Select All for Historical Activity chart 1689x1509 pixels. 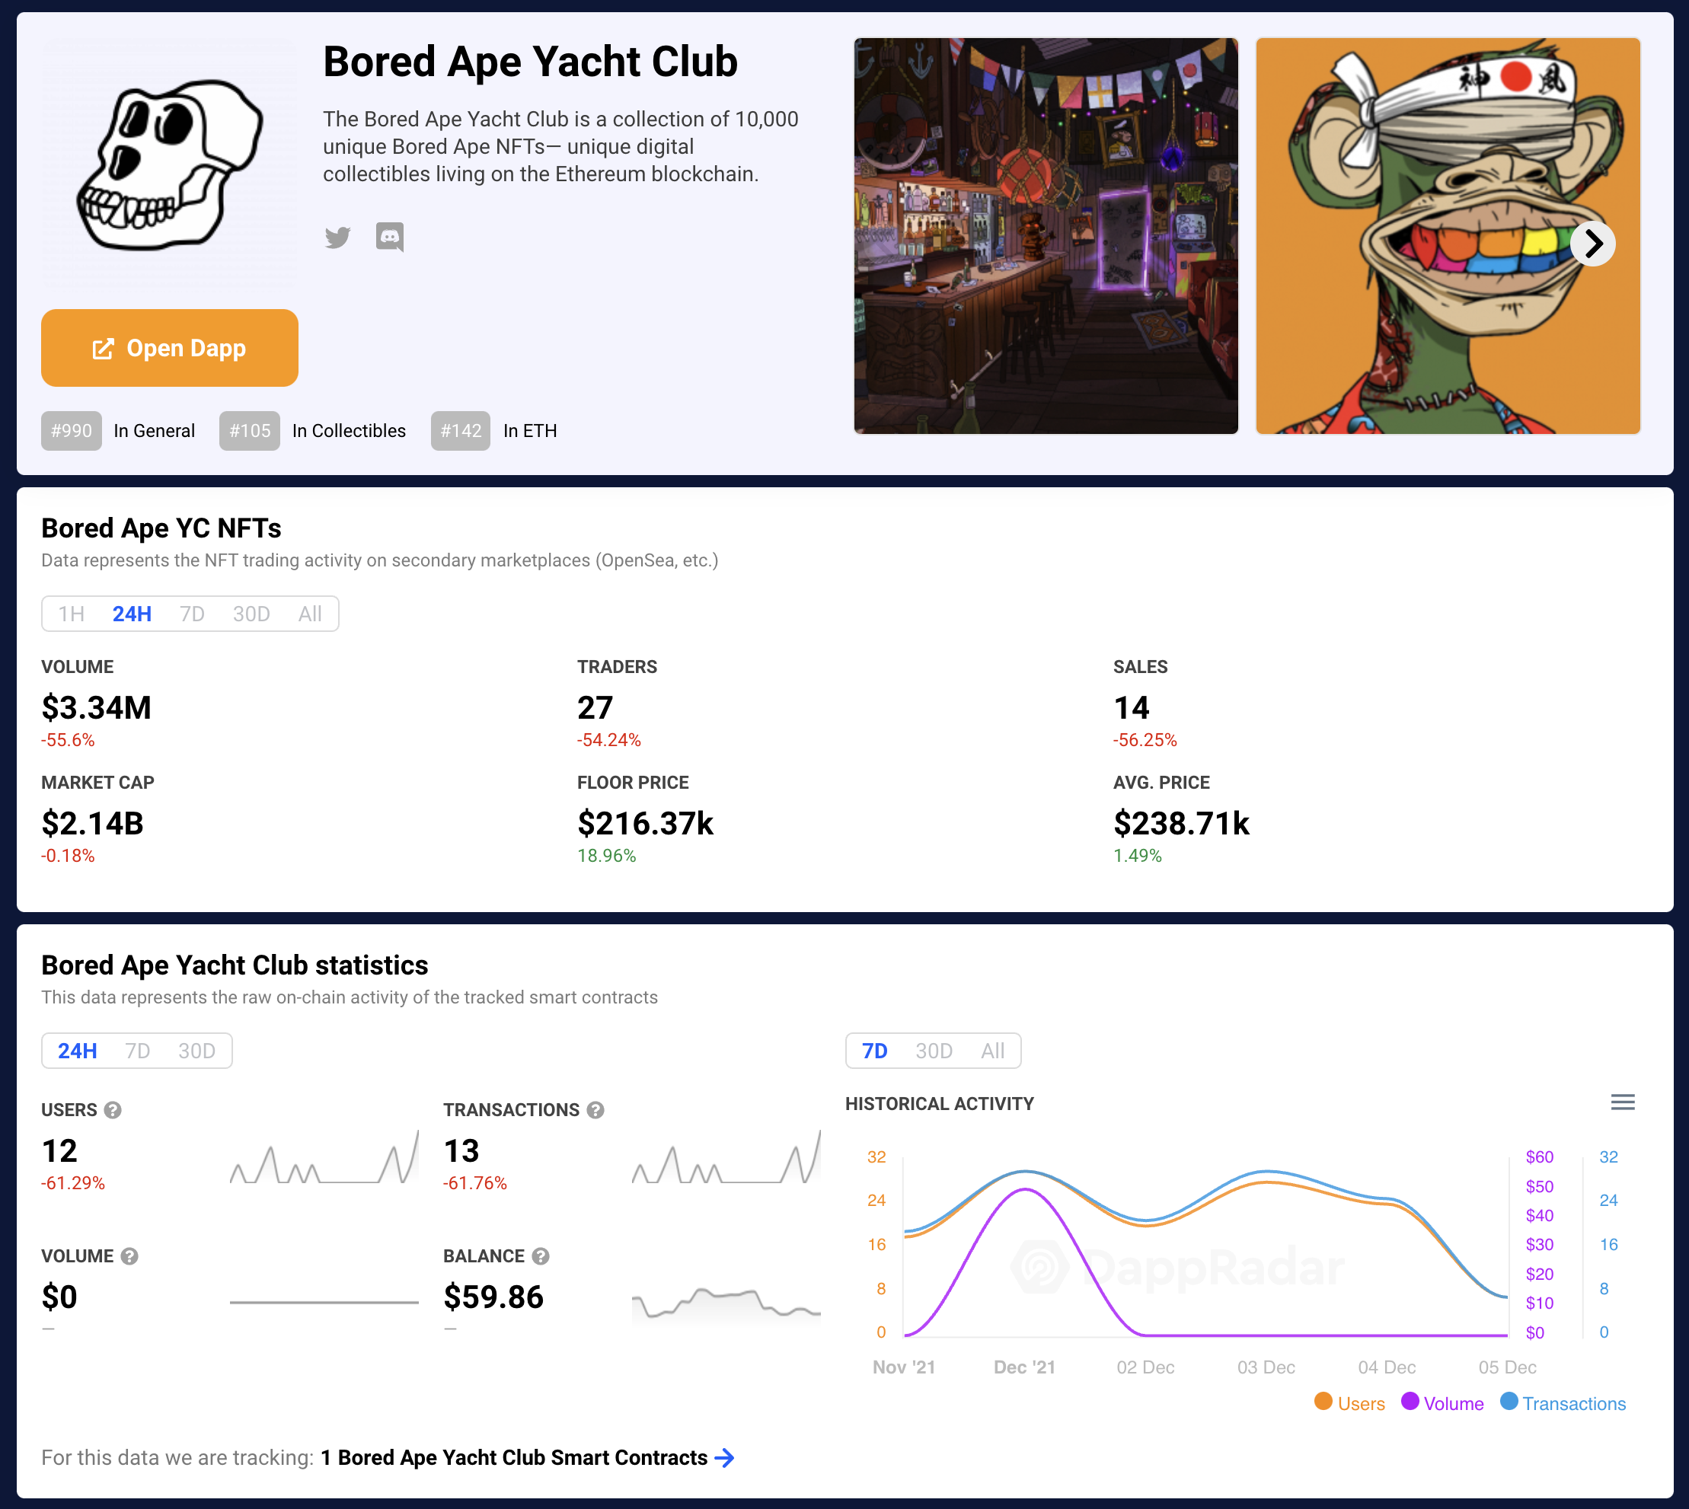pyautogui.click(x=992, y=1051)
